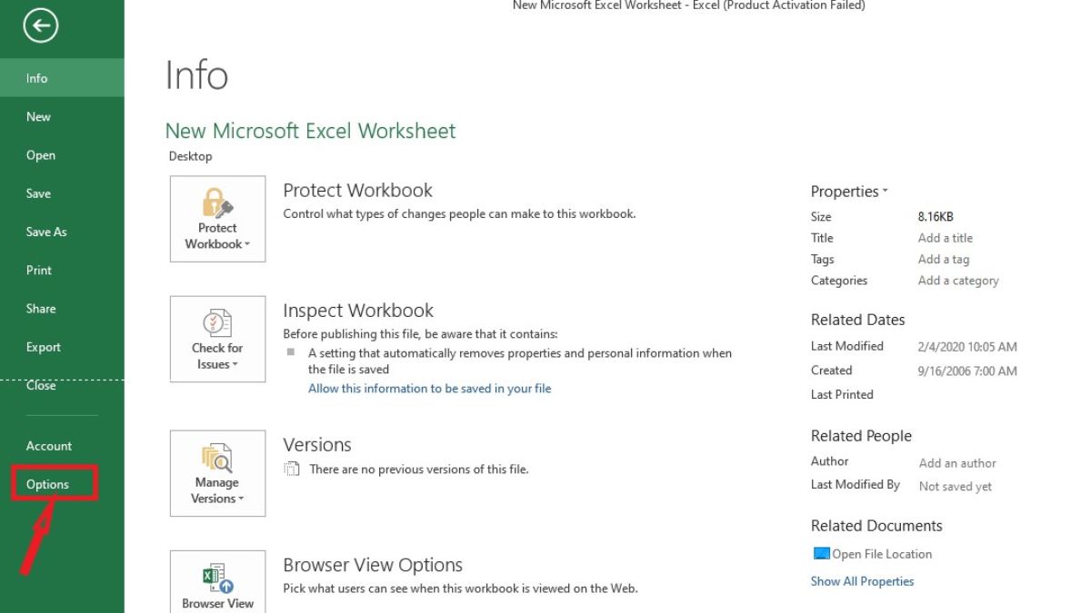
Task: Click the 'Related Dates' heading
Action: point(858,320)
